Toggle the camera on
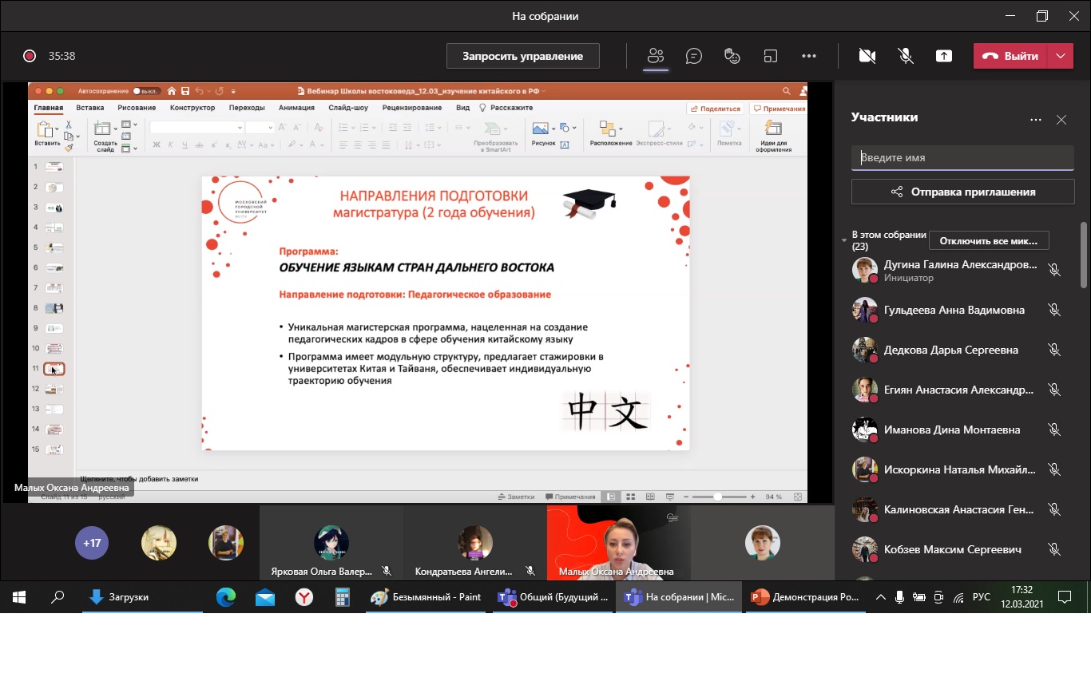 (867, 56)
